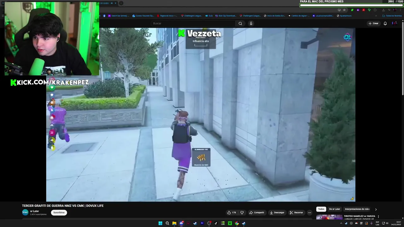Image resolution: width=404 pixels, height=227 pixels.
Task: Open the Kick Clip Download bookmark
Action: (x=225, y=15)
